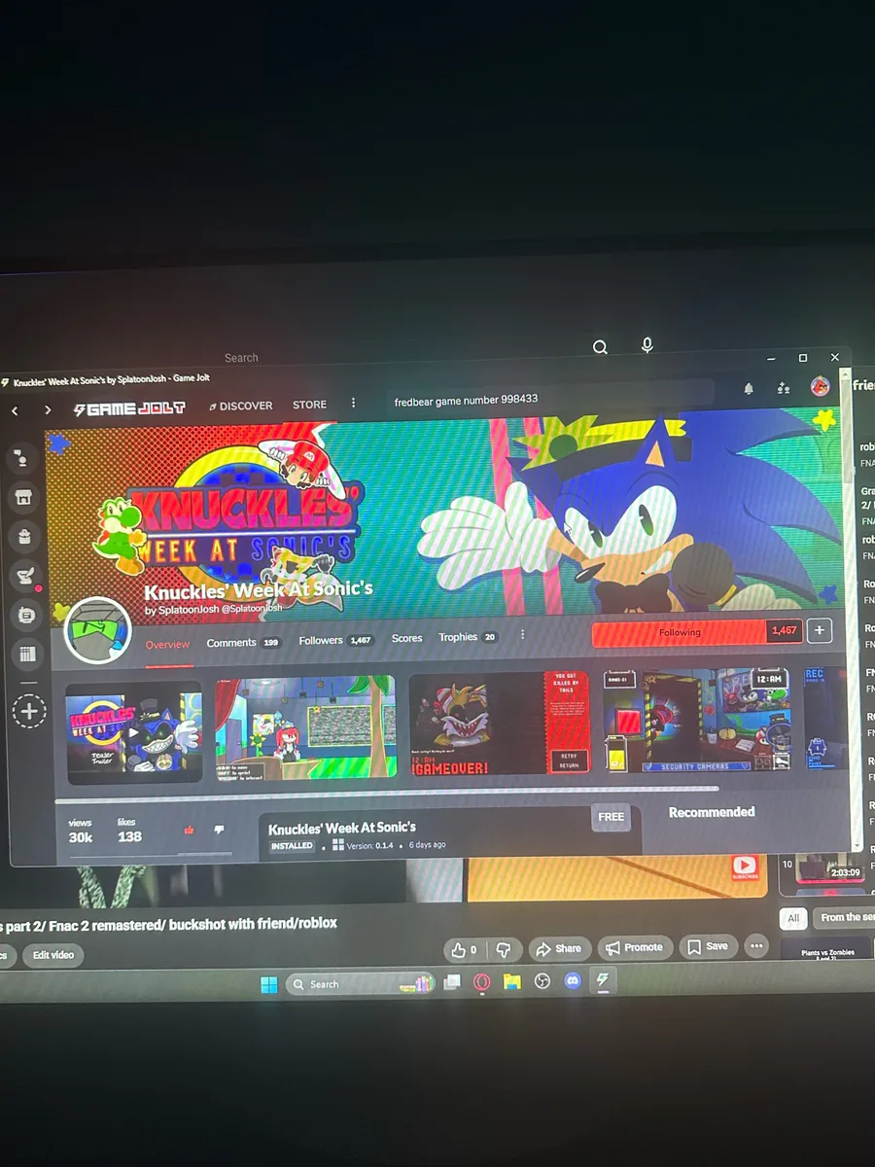Dislike the YouTube video
The width and height of the screenshot is (875, 1167).
[x=504, y=949]
